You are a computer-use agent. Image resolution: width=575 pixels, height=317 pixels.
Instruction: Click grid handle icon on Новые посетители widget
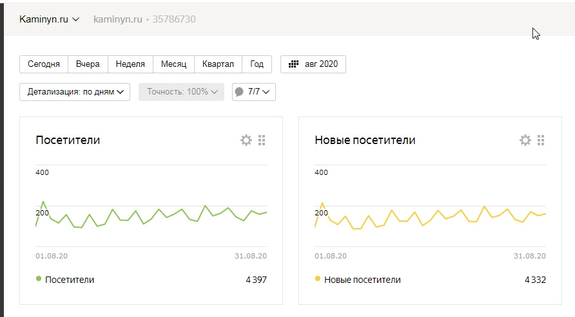541,140
